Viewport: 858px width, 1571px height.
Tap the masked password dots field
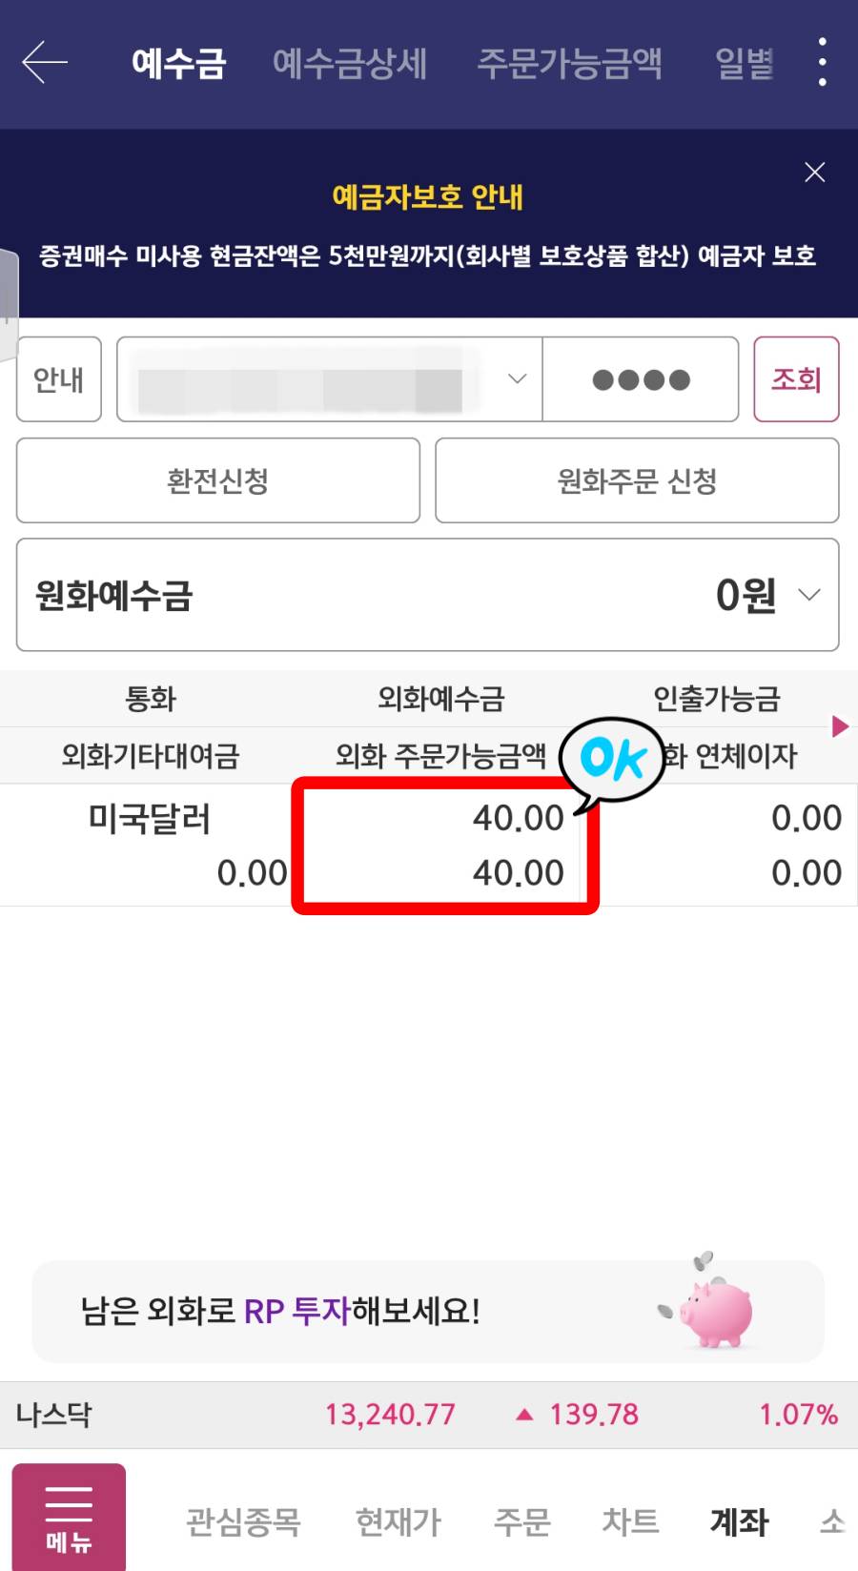pyautogui.click(x=641, y=379)
